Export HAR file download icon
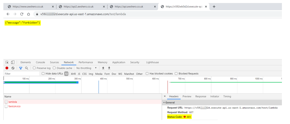The width and height of the screenshot is (290, 124). click(x=109, y=68)
